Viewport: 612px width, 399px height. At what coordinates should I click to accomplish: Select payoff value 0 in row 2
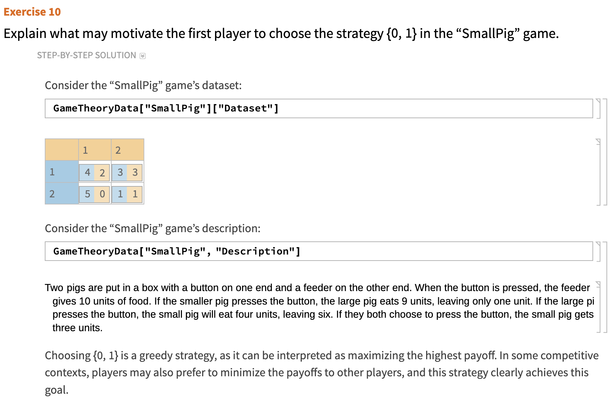point(102,194)
